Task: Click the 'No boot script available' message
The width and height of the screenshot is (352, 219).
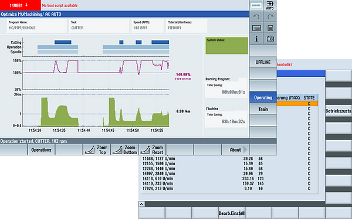Action: pos(60,5)
